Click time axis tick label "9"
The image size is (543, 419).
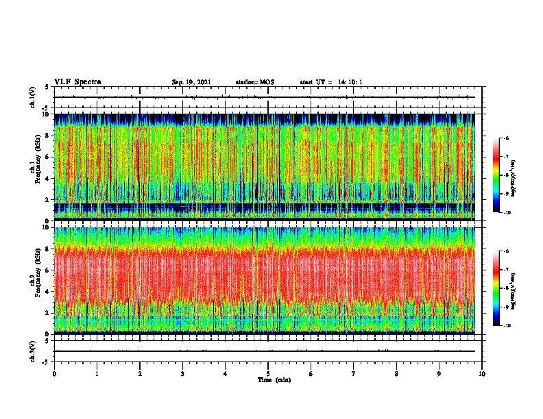(439, 374)
